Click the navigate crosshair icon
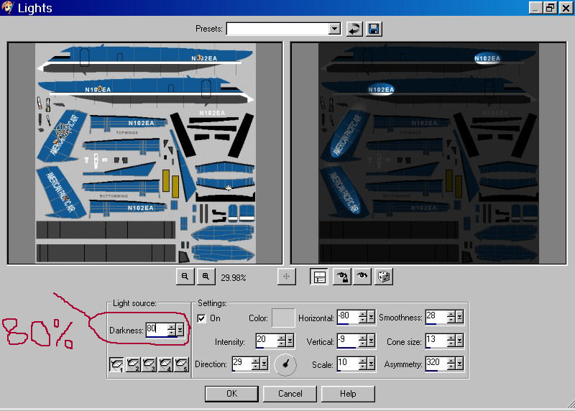Screen dimensions: 575x411 click(x=286, y=277)
